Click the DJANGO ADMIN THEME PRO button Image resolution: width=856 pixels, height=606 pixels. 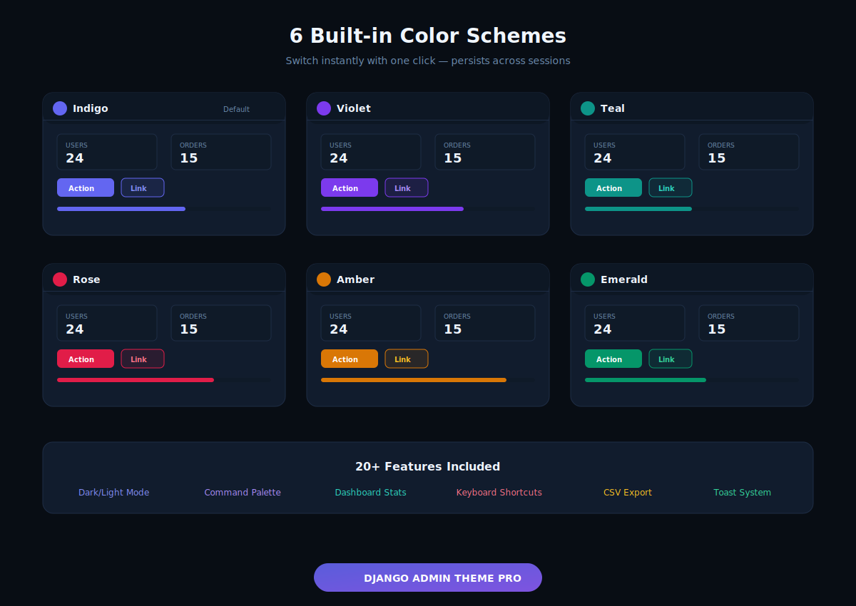coord(428,577)
